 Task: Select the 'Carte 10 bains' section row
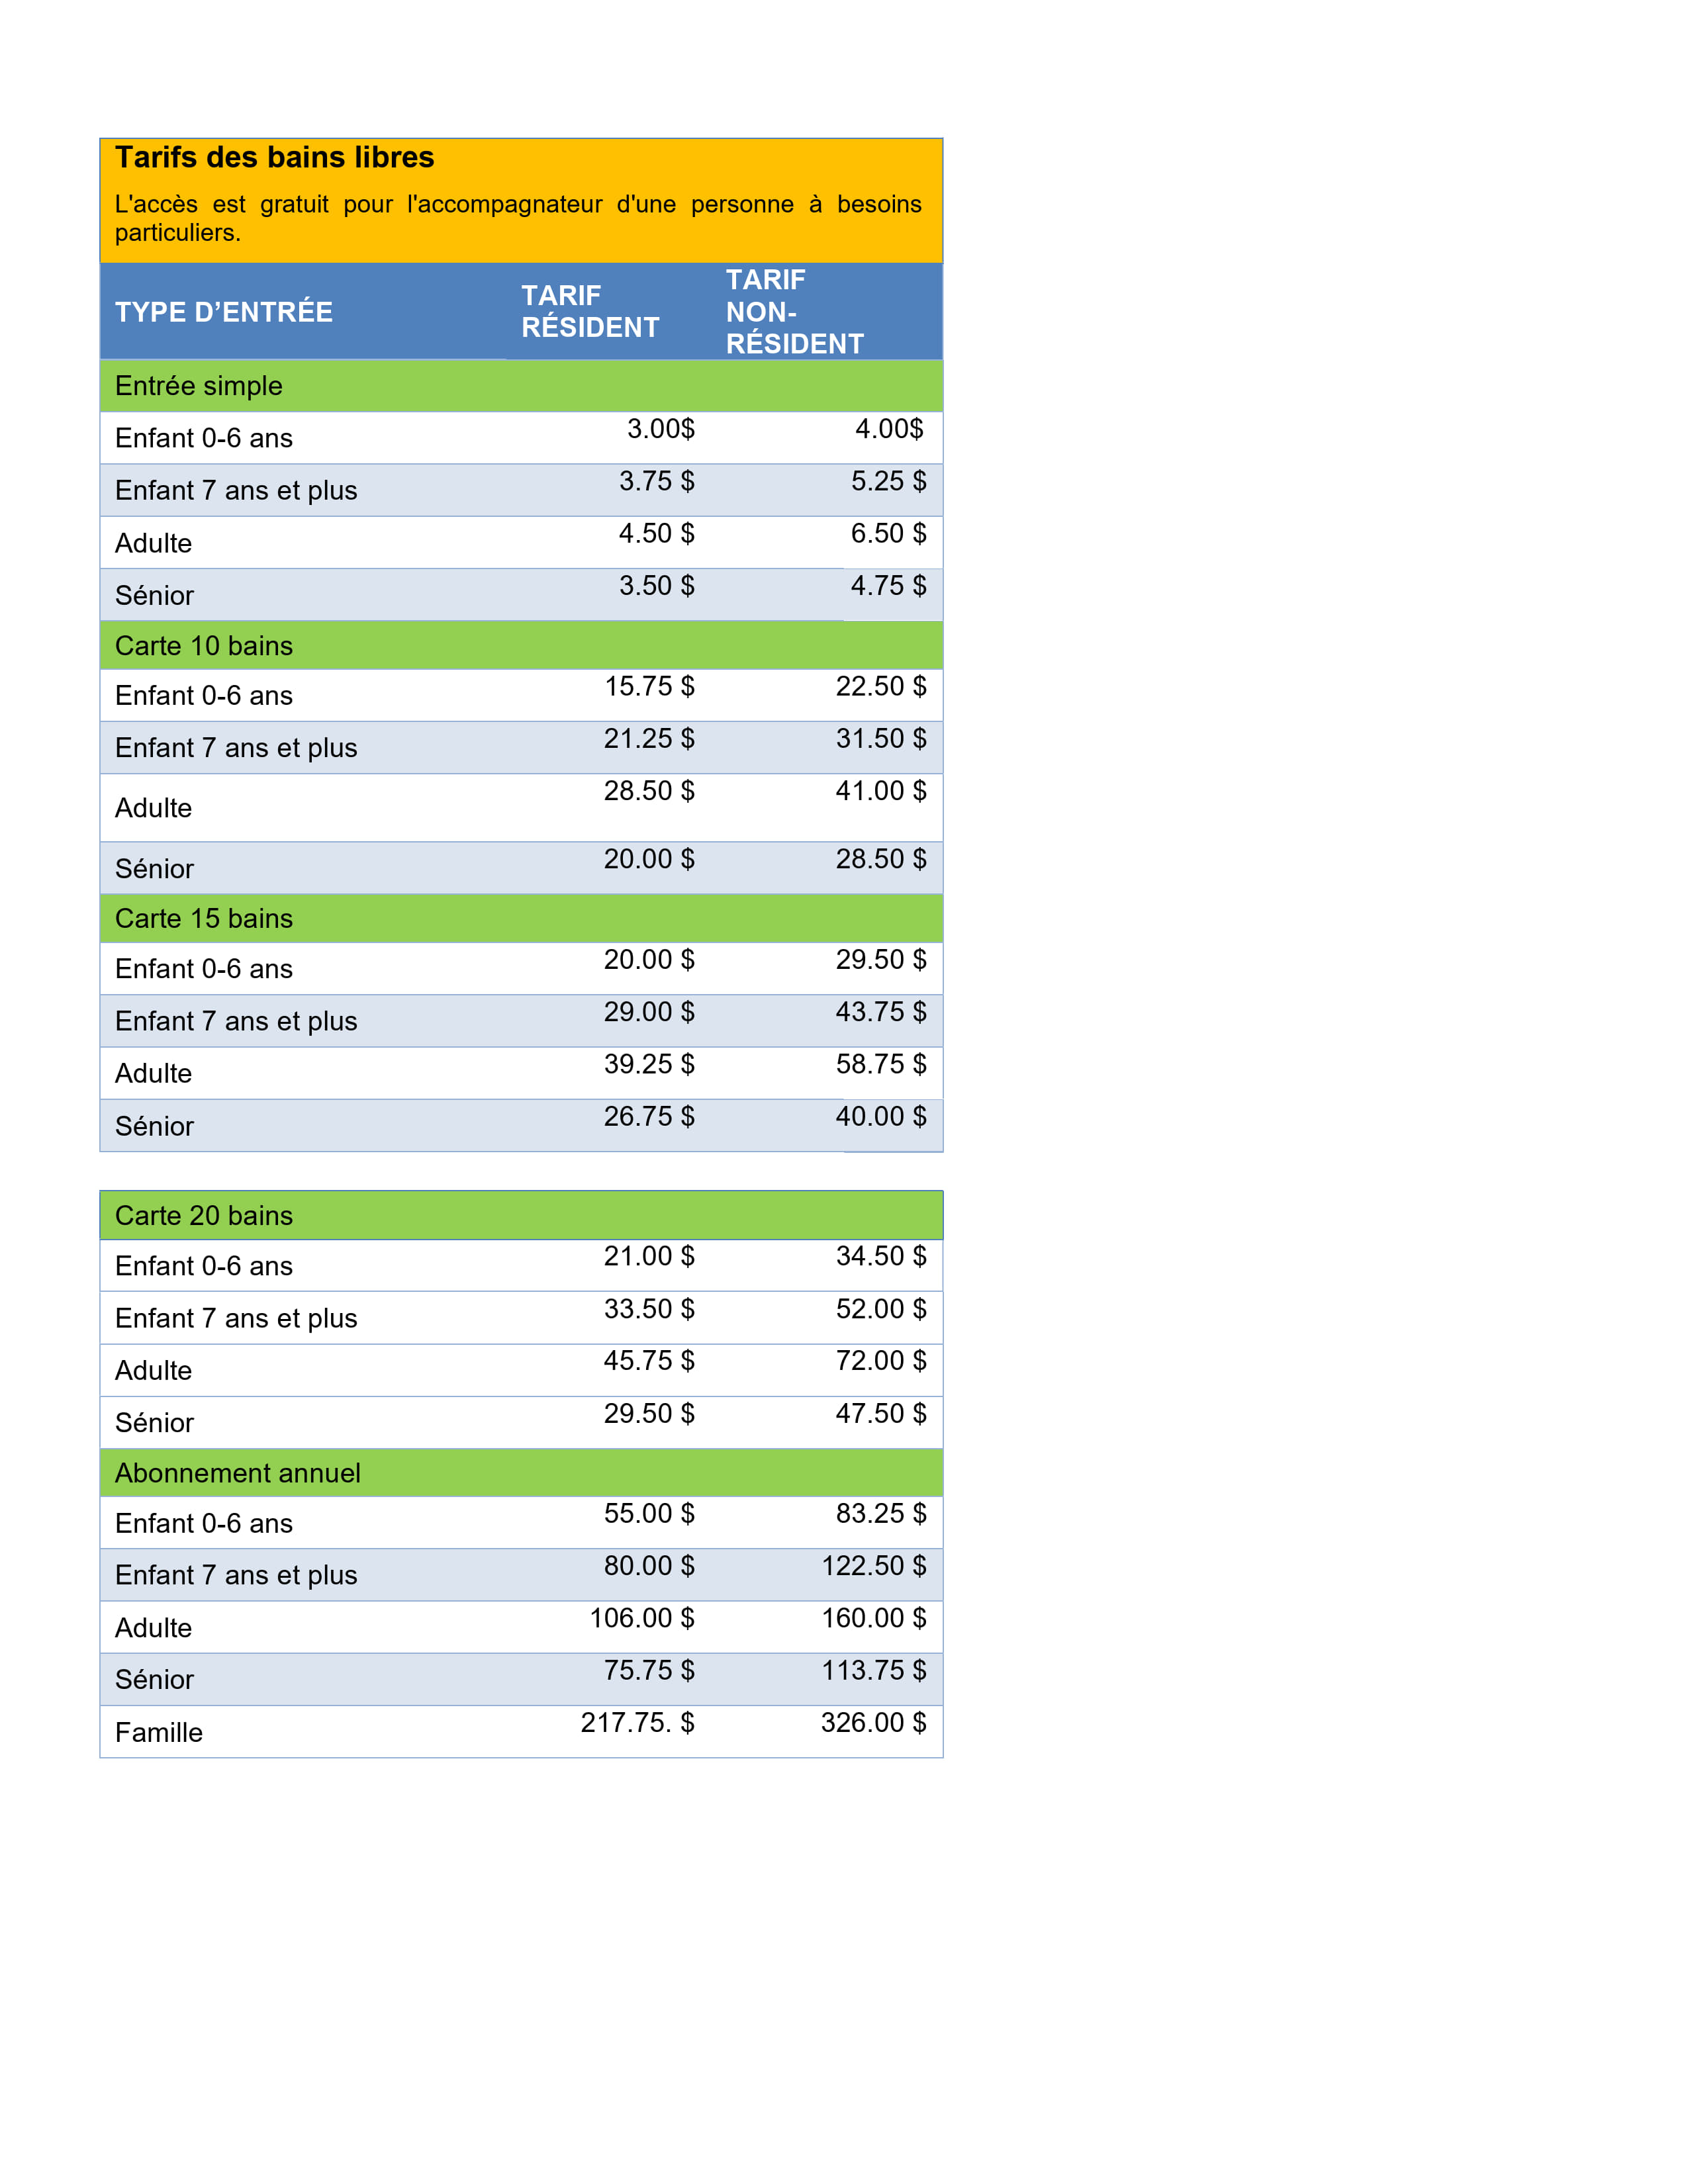204,646
